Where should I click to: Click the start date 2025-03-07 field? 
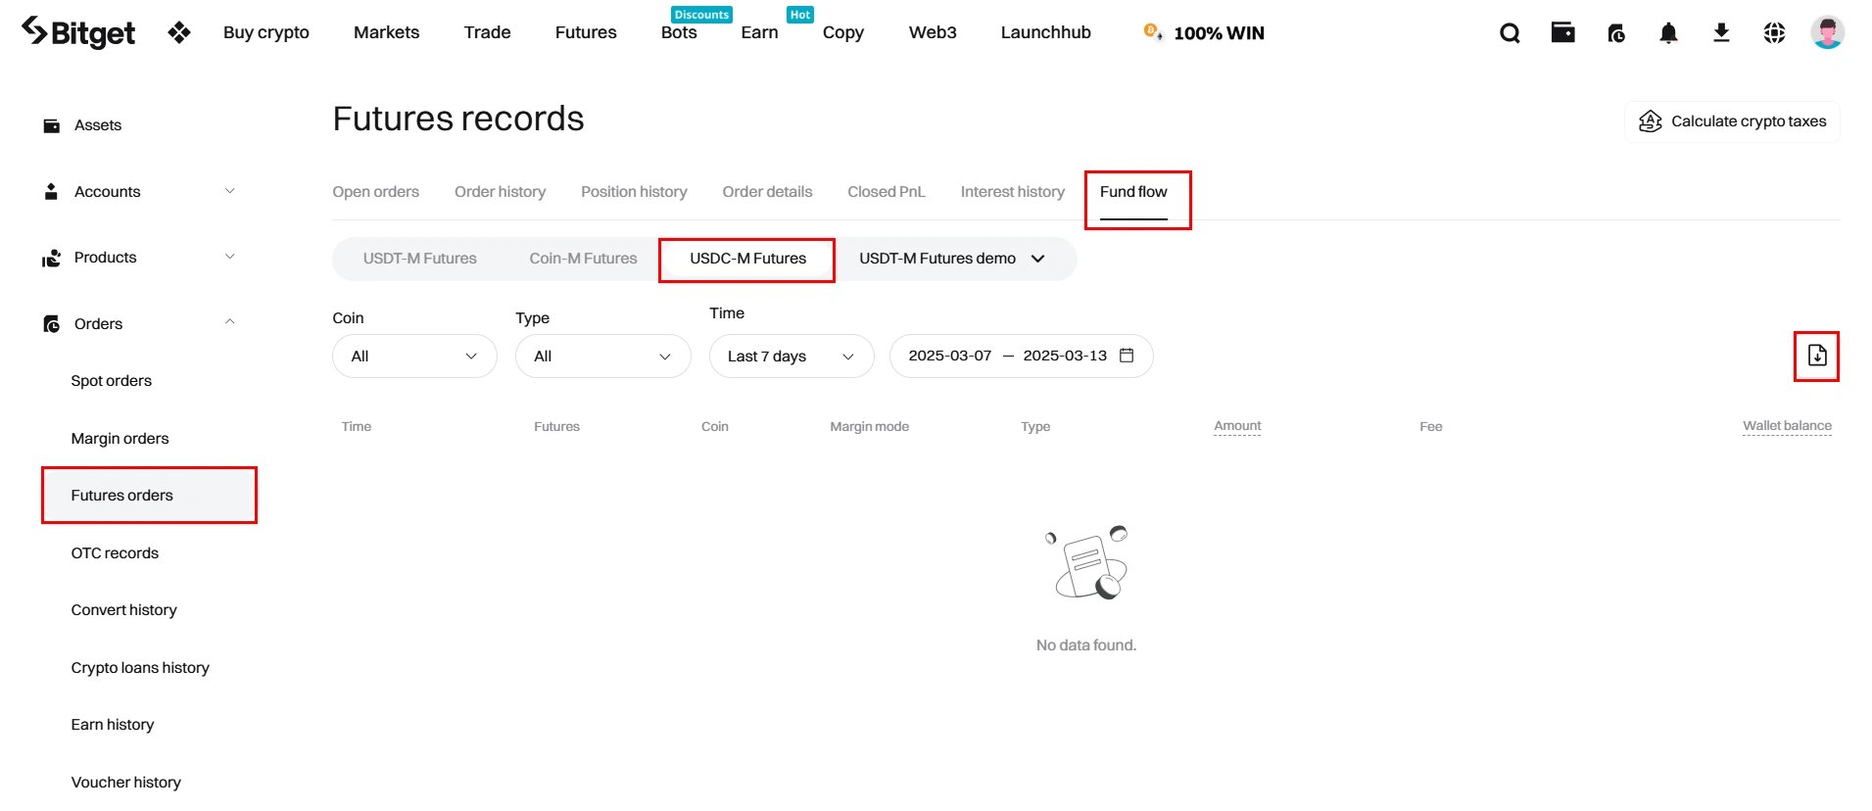(949, 356)
